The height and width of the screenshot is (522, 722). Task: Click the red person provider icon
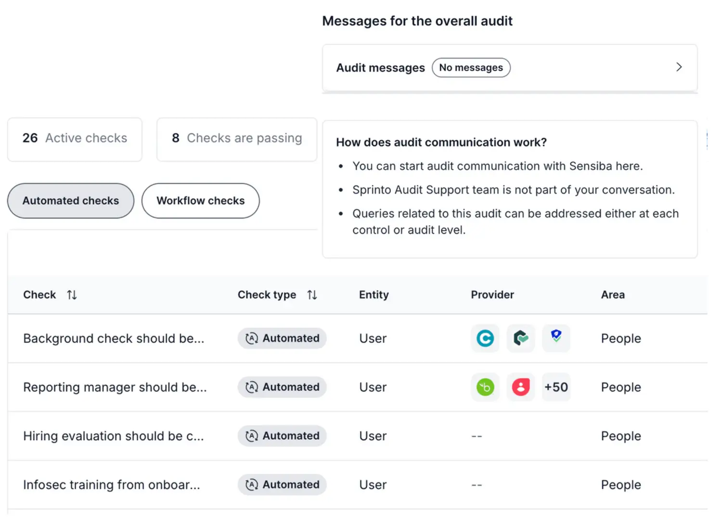coord(520,387)
